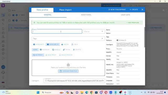The width and height of the screenshot is (168, 95).
Task: Select the New profile tab
Action: pyautogui.click(x=42, y=10)
